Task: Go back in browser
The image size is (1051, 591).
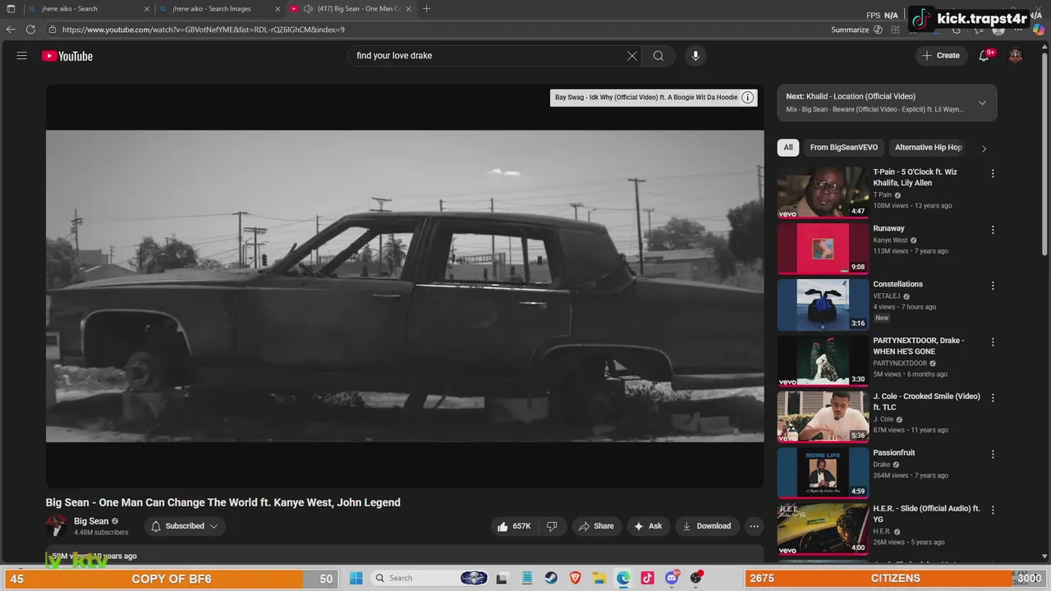Action: coord(11,30)
